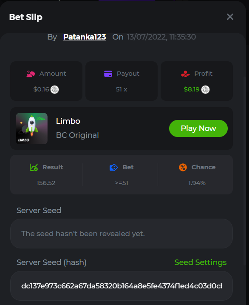Click the red Profit hand icon
The image size is (249, 305).
185,74
